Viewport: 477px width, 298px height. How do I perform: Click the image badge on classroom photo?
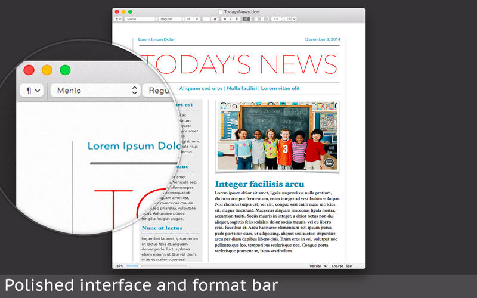329,162
